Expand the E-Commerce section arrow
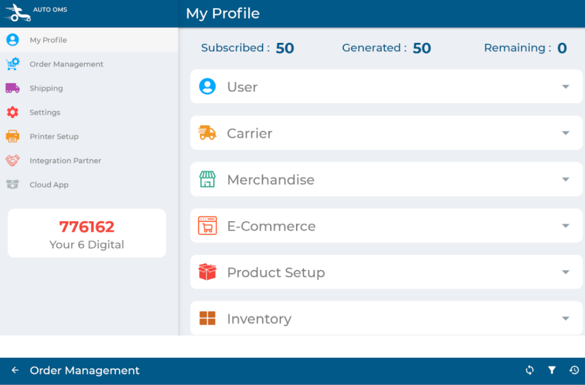 pos(566,225)
